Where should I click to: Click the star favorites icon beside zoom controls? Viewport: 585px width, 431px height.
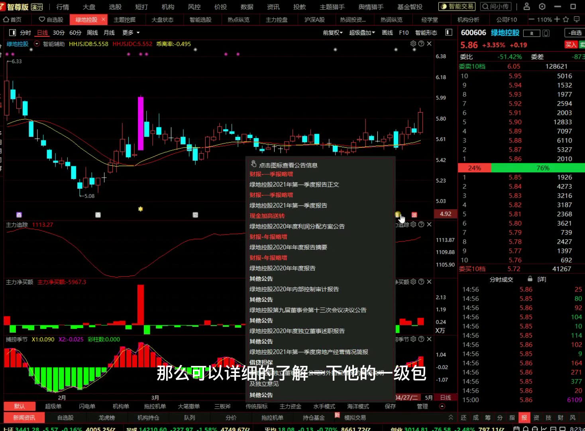(x=566, y=19)
